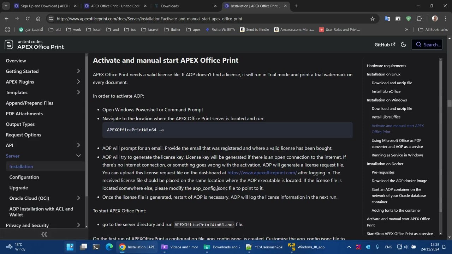Open AOP Installation with ACL and Wallet
The width and height of the screenshot is (452, 254).
[x=41, y=212]
